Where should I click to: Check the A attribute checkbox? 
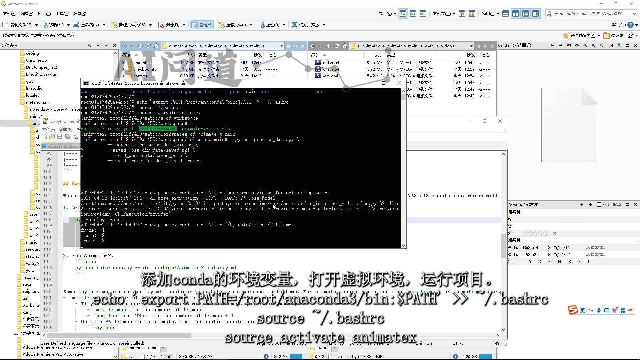coord(525,261)
